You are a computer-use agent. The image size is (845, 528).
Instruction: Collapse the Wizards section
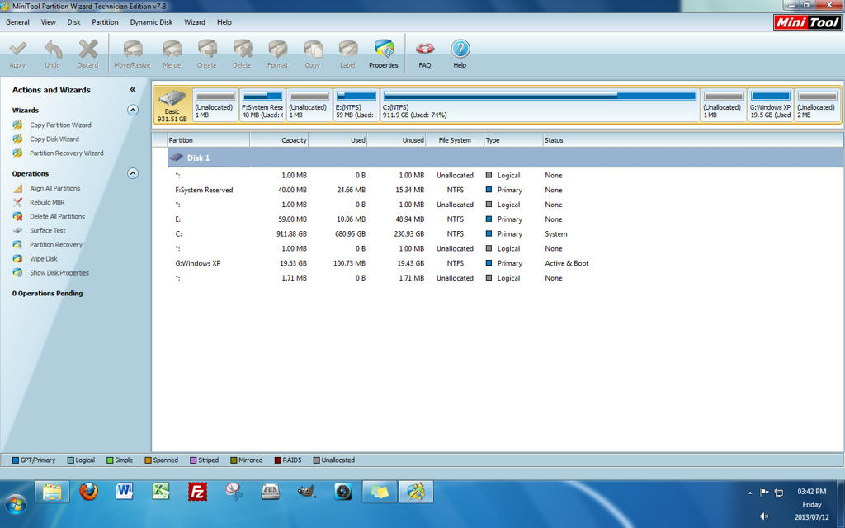133,110
